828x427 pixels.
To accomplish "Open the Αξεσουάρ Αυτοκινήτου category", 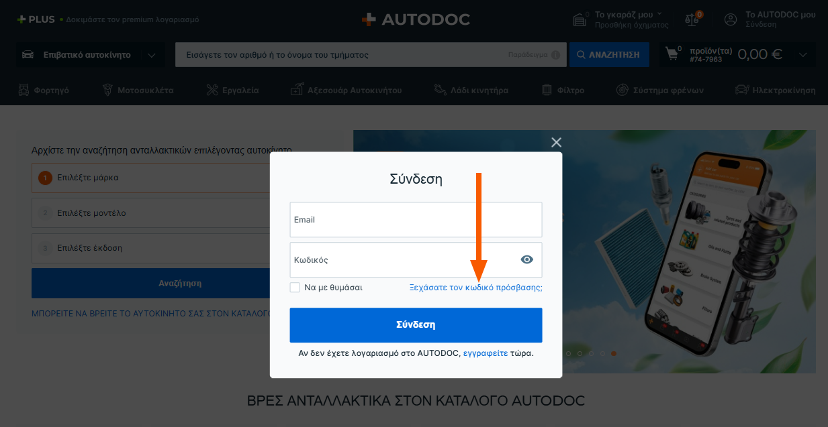I will pos(346,90).
